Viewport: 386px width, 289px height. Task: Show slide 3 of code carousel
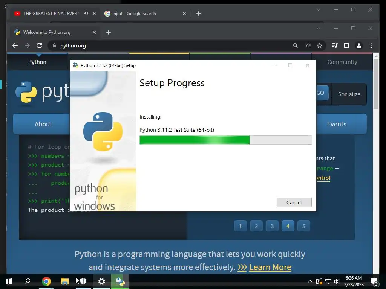(272, 226)
